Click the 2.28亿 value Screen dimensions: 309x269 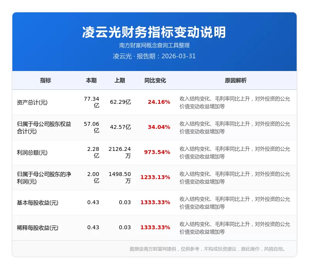93,152
